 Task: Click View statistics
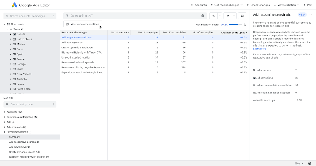[285, 5]
